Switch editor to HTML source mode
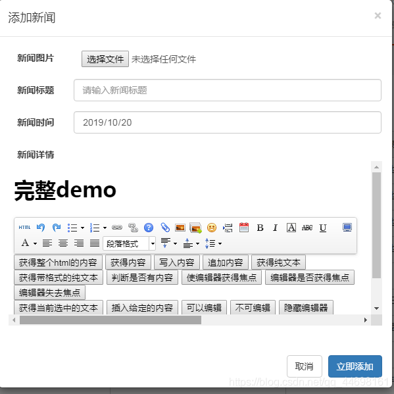Viewport: 394px width, 394px height. [x=24, y=228]
